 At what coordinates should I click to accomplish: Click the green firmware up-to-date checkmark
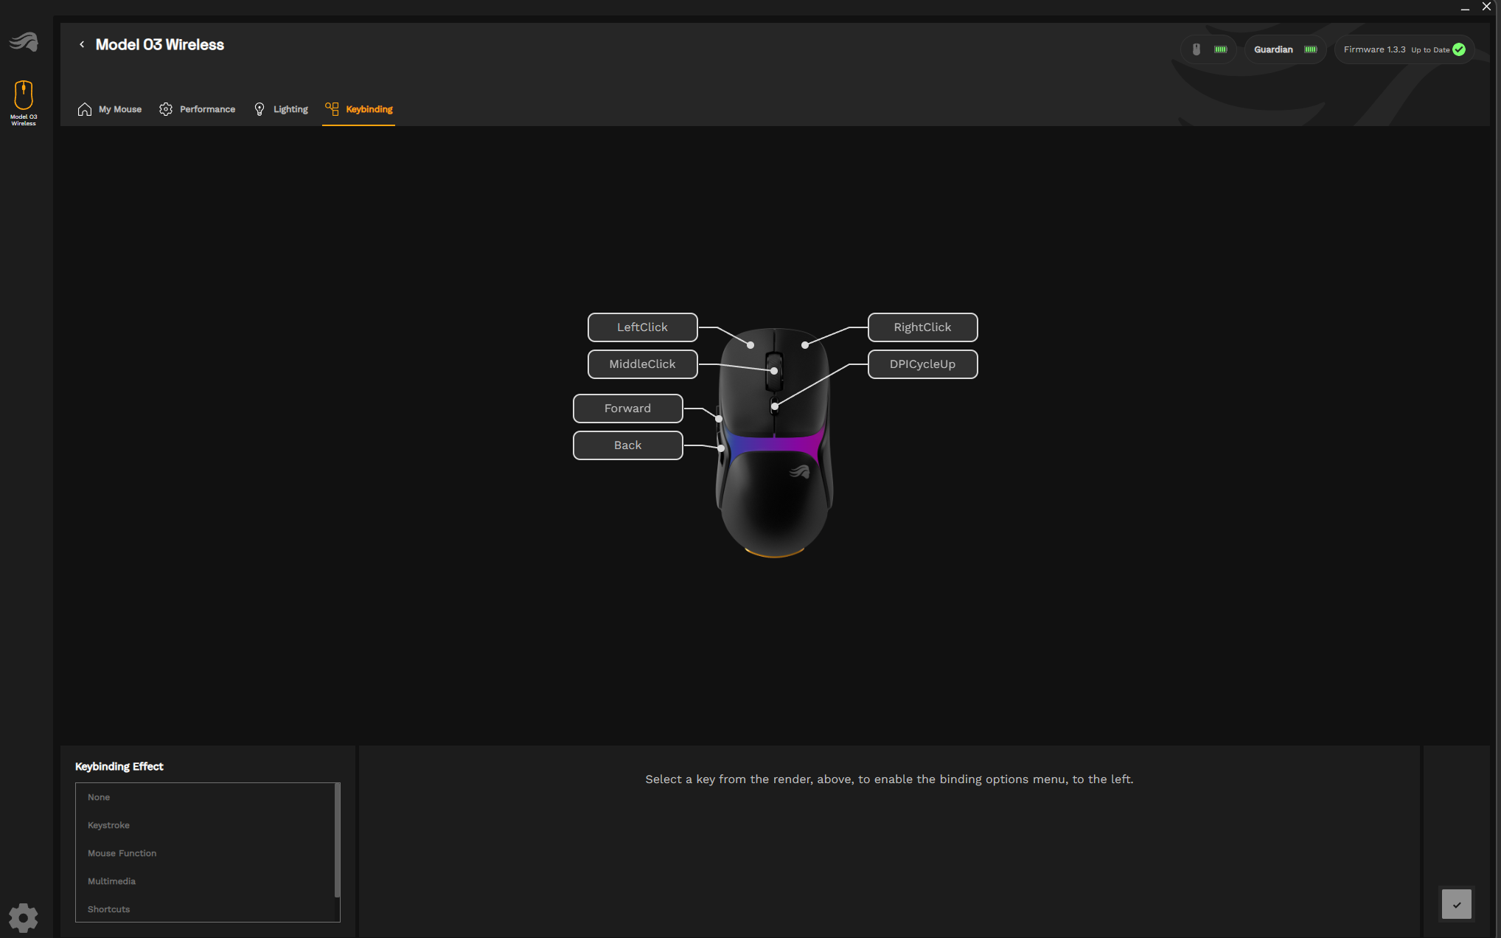(1458, 49)
